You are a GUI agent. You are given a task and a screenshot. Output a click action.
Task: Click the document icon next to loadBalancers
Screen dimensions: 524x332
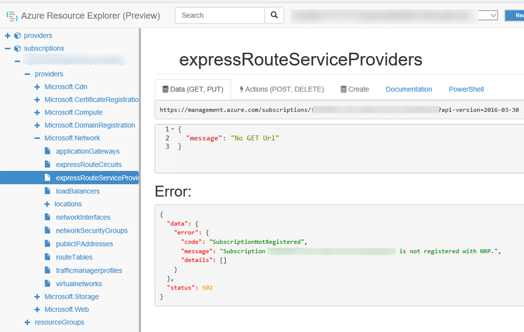point(48,191)
